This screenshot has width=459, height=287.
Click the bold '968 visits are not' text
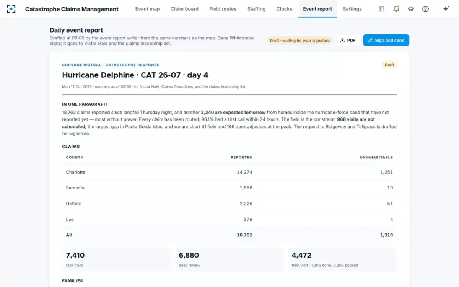click(x=356, y=119)
